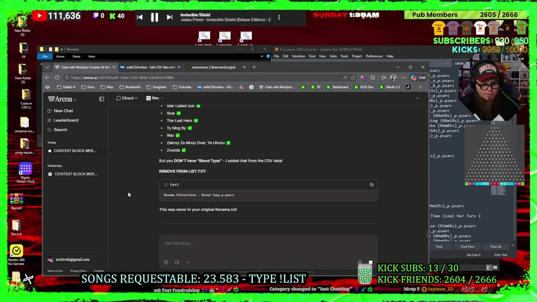Add this page to browser favorites
This screenshot has width=537, height=302.
coord(353,78)
